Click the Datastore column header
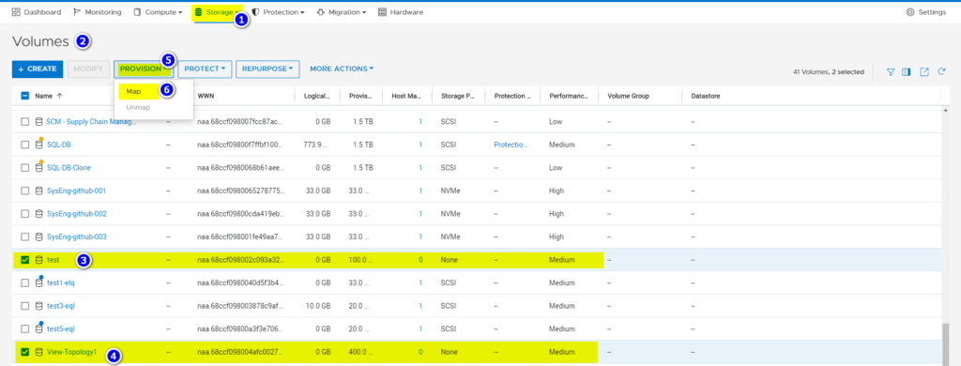The image size is (961, 366). point(706,96)
